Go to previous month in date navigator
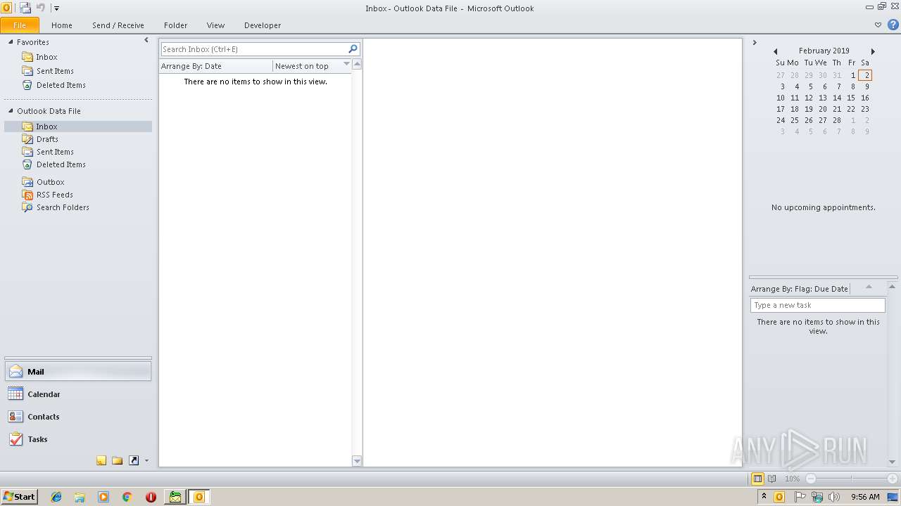The width and height of the screenshot is (901, 506). 776,51
